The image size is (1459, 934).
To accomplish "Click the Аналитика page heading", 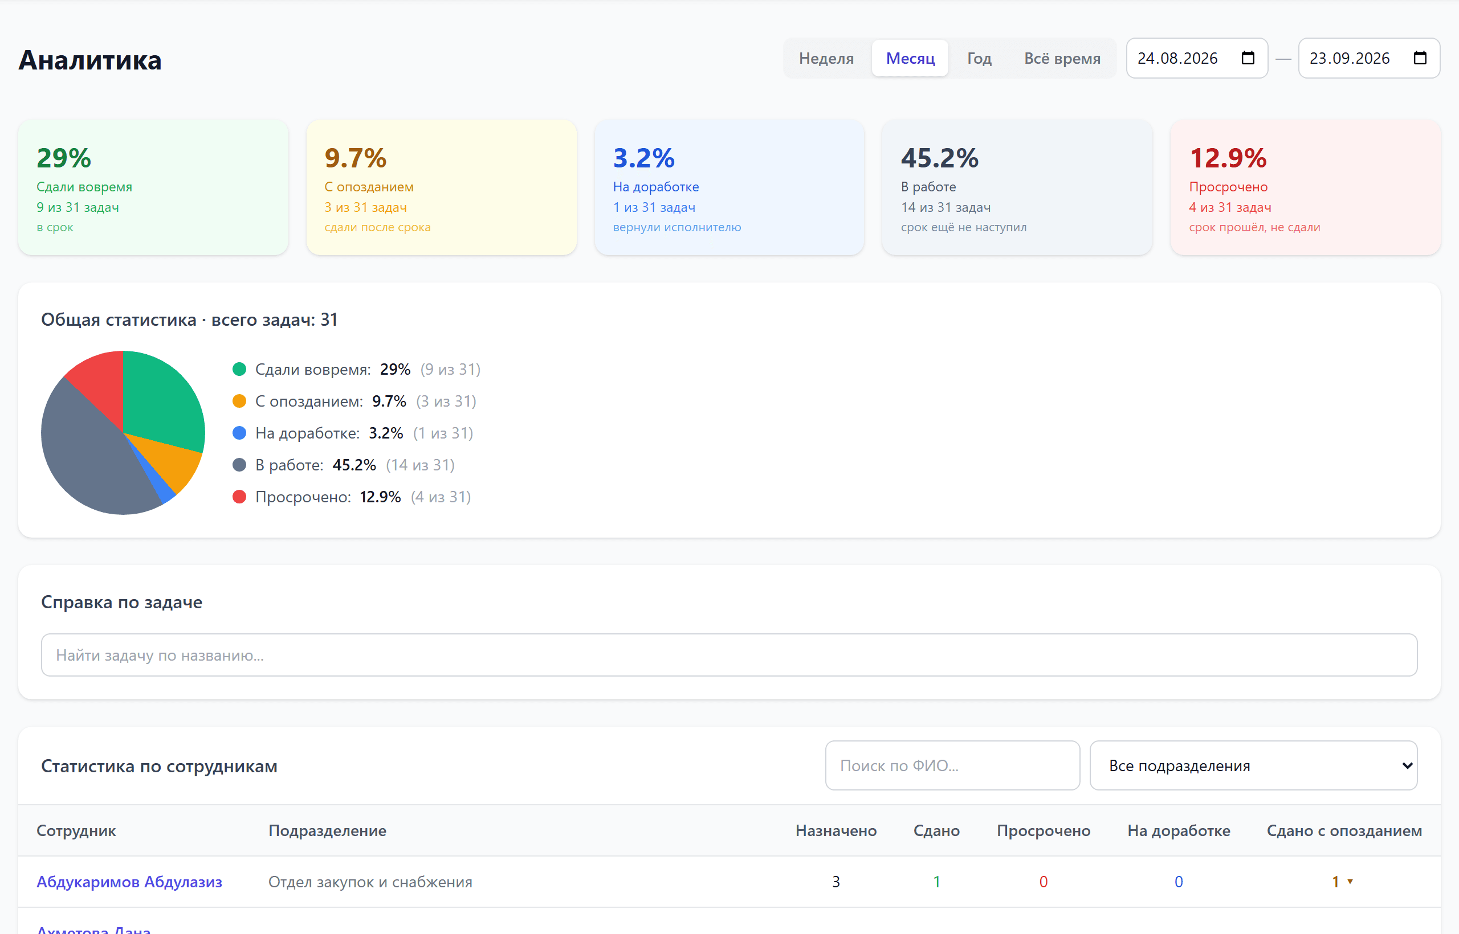I will tap(90, 60).
